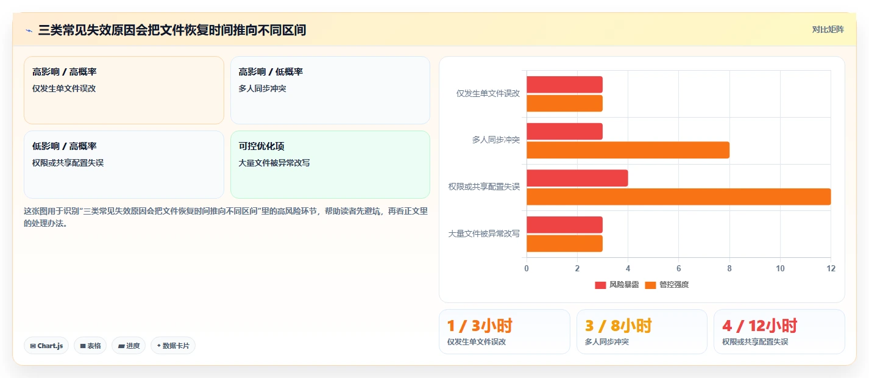Click the description paragraph starting with 这张图用于识别
Viewport: 869px width, 378px height.
[x=225, y=217]
